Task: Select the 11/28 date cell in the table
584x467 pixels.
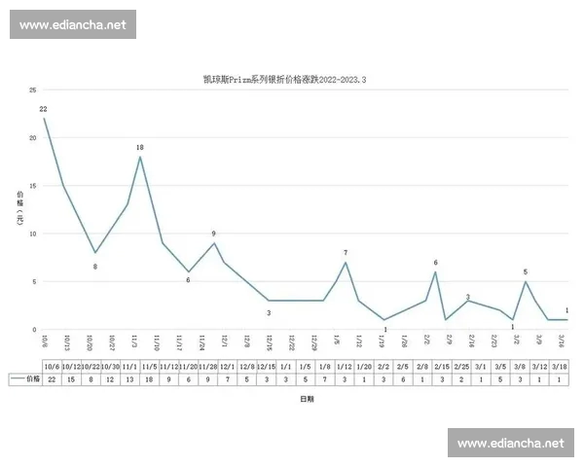Action: (208, 367)
